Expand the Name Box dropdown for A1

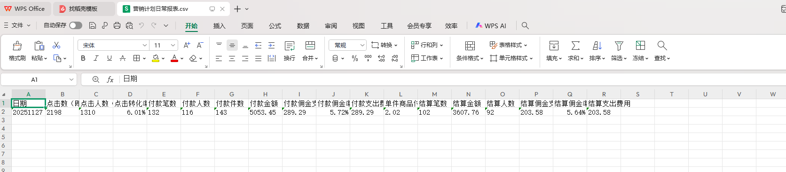click(71, 79)
